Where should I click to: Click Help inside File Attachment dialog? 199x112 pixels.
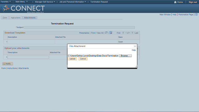click(134, 50)
